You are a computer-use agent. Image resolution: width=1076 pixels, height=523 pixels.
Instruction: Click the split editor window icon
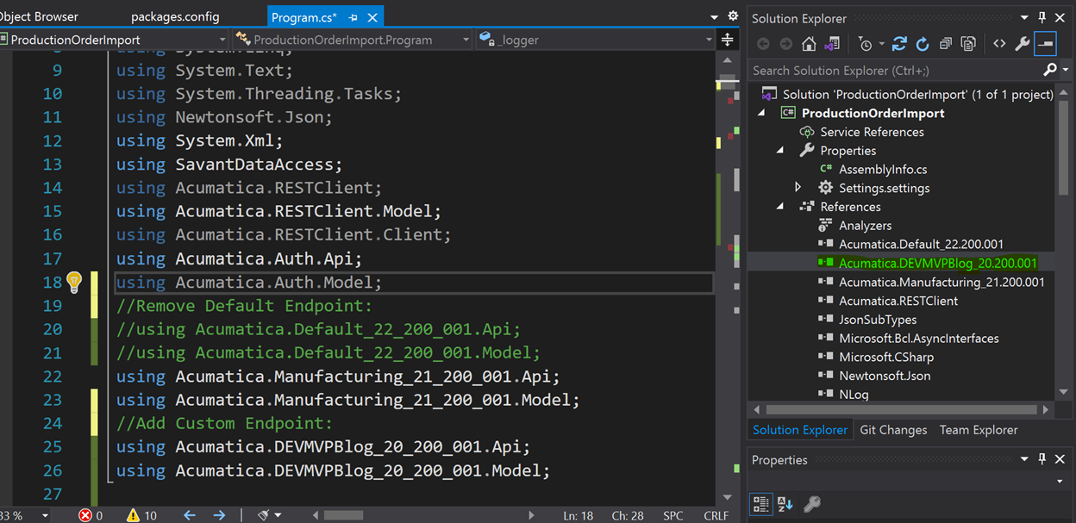tap(728, 40)
